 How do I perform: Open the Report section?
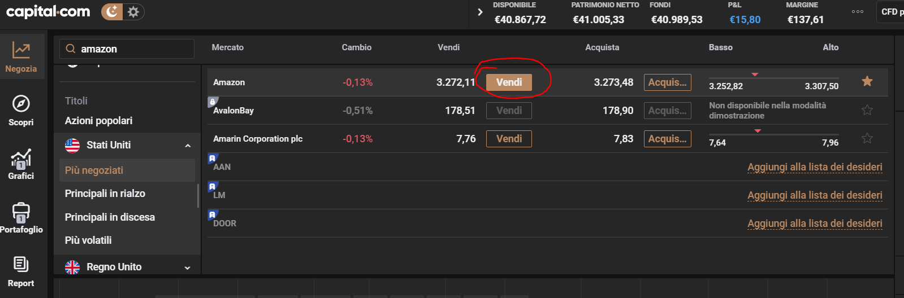[x=21, y=271]
